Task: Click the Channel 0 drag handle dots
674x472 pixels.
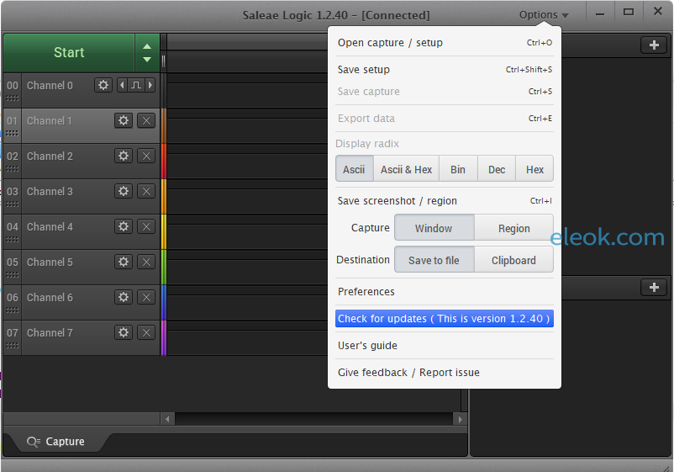Action: coord(12,98)
